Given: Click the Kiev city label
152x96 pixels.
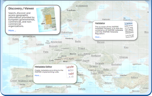Looking at the screenshot, I should click(x=126, y=47).
